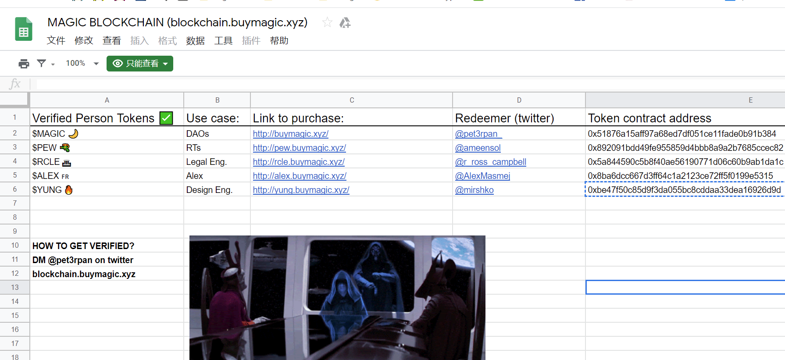Select the Token contract address header cell
Image resolution: width=785 pixels, height=360 pixels.
685,118
